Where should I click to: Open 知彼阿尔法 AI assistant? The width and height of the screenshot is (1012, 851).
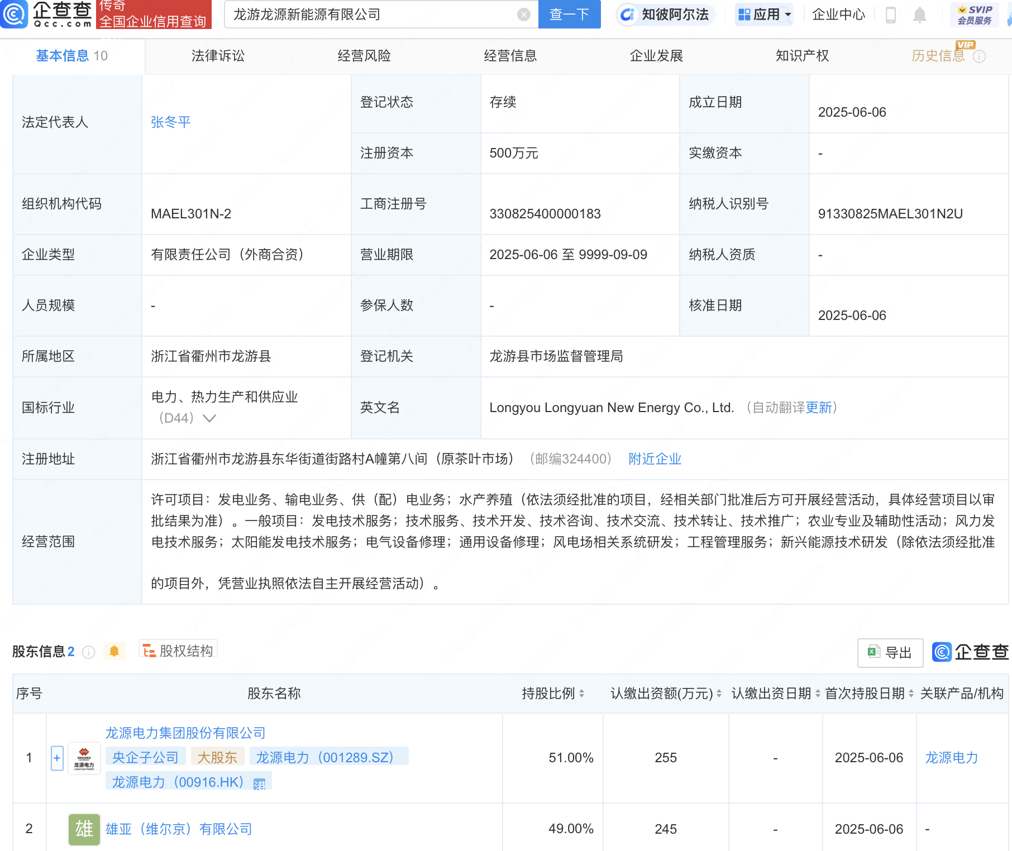(x=665, y=15)
